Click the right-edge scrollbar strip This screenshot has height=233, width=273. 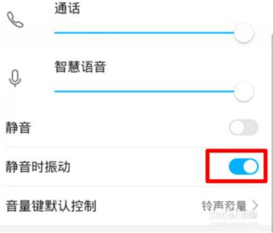(272, 127)
